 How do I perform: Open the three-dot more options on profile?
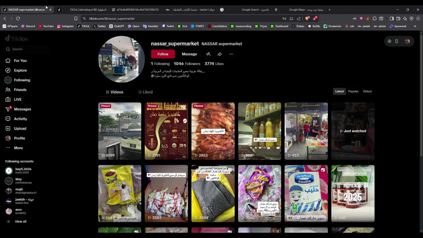point(231,54)
